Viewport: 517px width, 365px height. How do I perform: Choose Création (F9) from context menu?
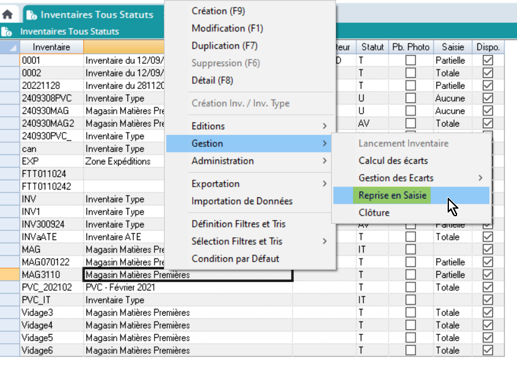click(x=218, y=11)
